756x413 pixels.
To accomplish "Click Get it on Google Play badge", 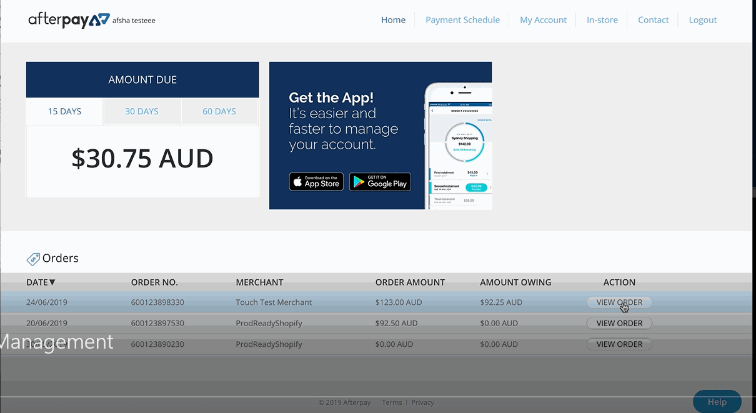I will coord(380,182).
